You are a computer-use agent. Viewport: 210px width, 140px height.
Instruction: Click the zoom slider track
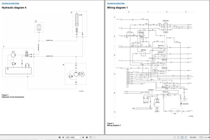tap(206, 137)
